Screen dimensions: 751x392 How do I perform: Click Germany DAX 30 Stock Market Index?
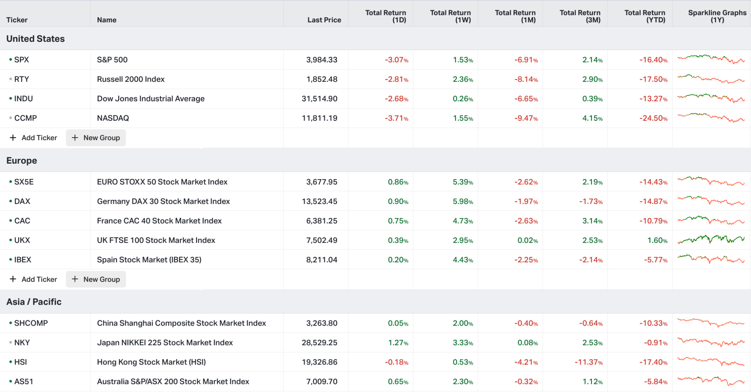coord(163,201)
